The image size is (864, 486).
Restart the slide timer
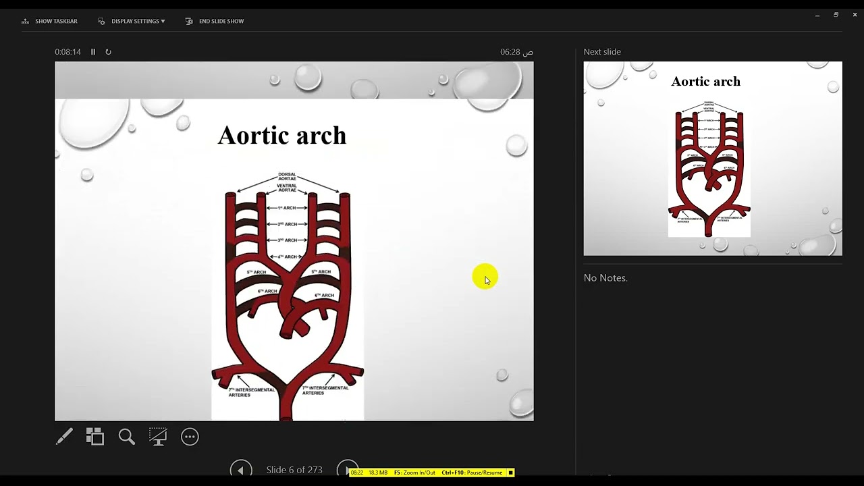(x=108, y=52)
